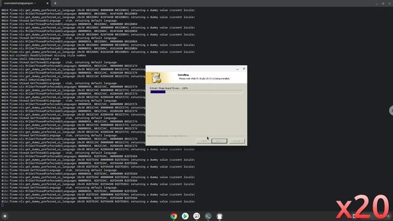The height and width of the screenshot is (221, 393).
Task: Open the launcher circle button
Action: tap(5, 216)
